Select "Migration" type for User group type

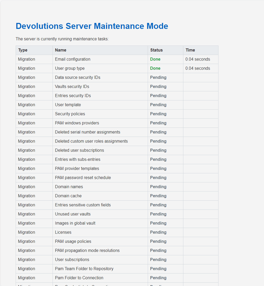coord(26,68)
